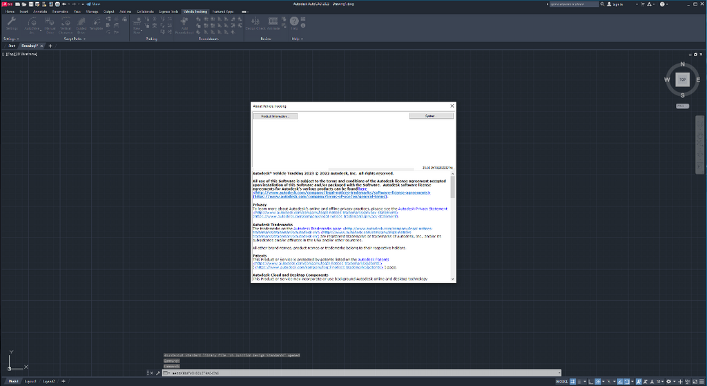707x386 pixels.
Task: Toggle 2D Object Snap in status bar
Action: pyautogui.click(x=627, y=381)
